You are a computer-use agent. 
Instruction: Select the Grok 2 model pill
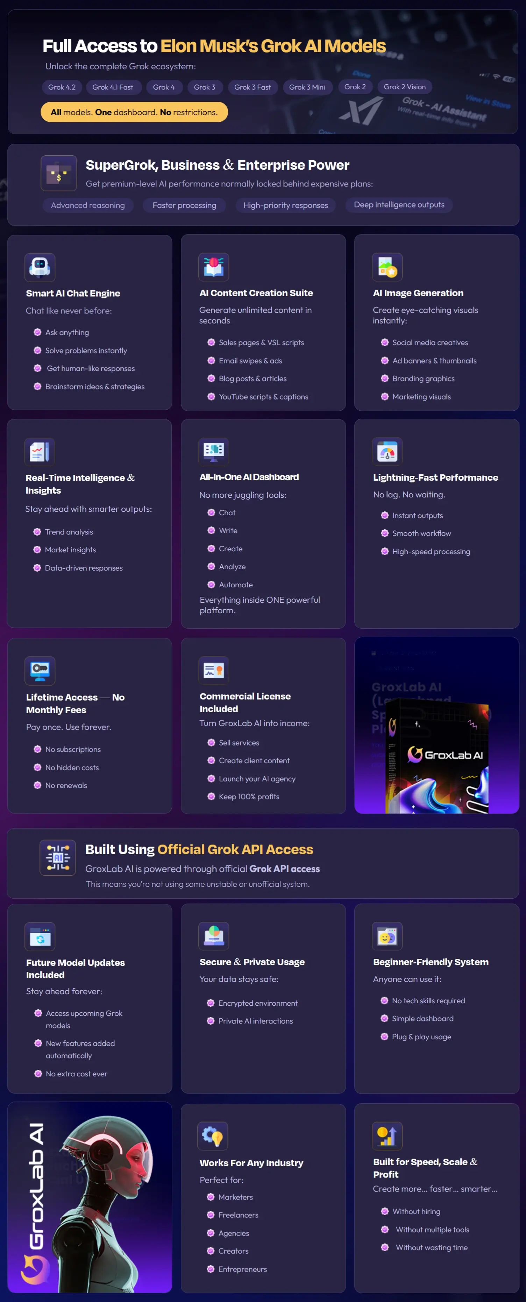click(x=355, y=87)
